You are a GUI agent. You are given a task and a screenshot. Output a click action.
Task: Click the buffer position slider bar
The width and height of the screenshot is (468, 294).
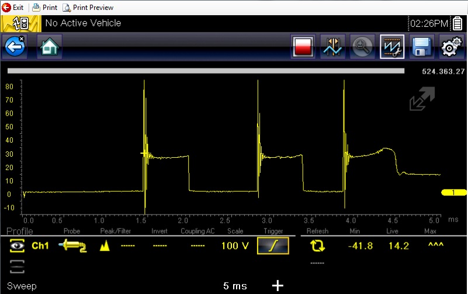[x=206, y=71]
